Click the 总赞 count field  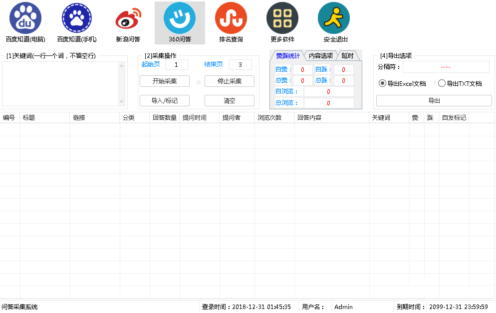(303, 81)
